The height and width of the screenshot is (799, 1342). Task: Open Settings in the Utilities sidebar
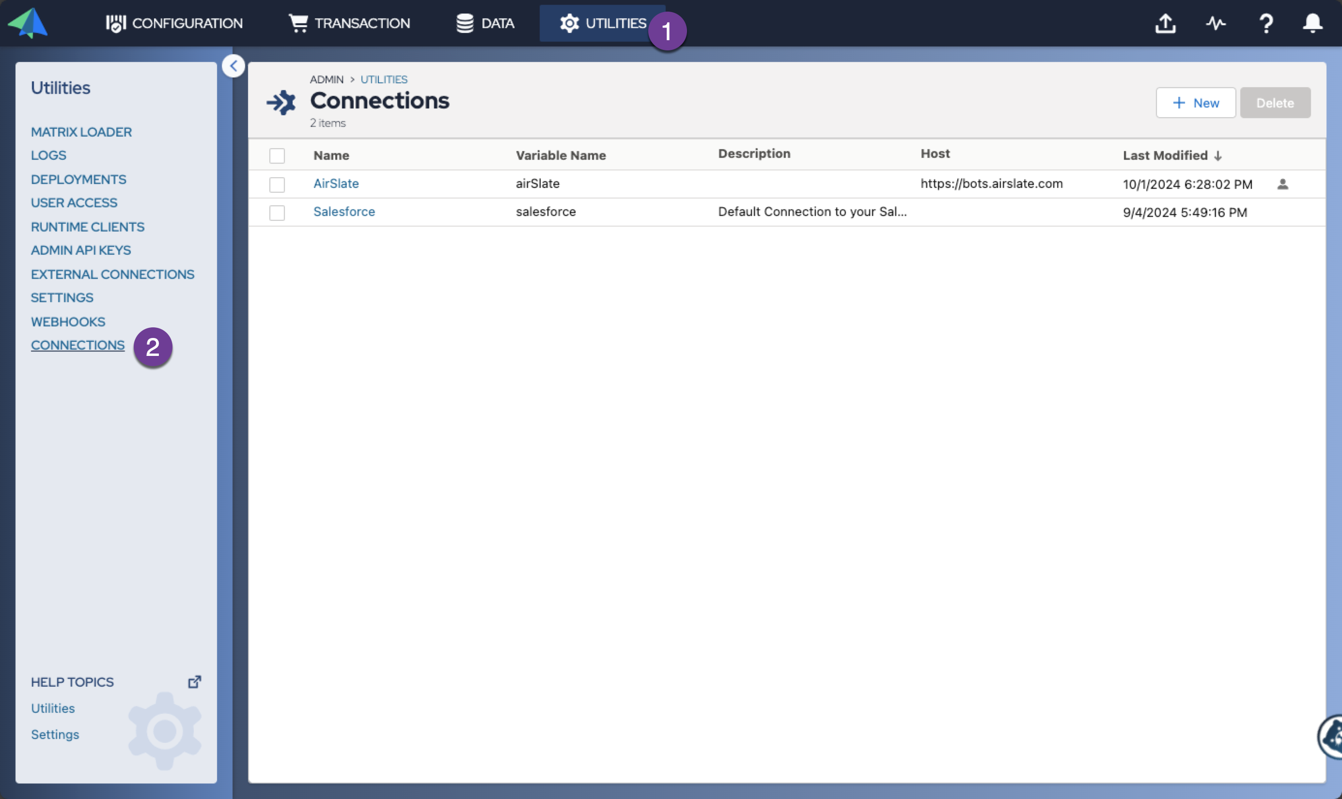click(62, 297)
